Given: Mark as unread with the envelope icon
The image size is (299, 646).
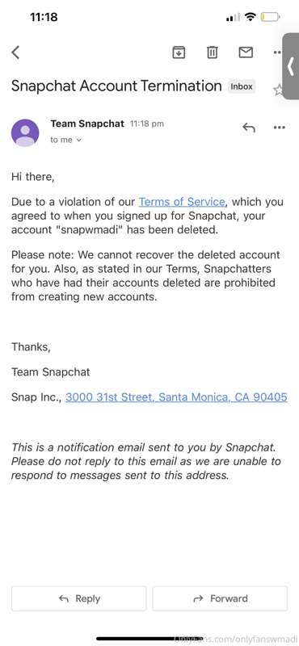Looking at the screenshot, I should point(246,52).
